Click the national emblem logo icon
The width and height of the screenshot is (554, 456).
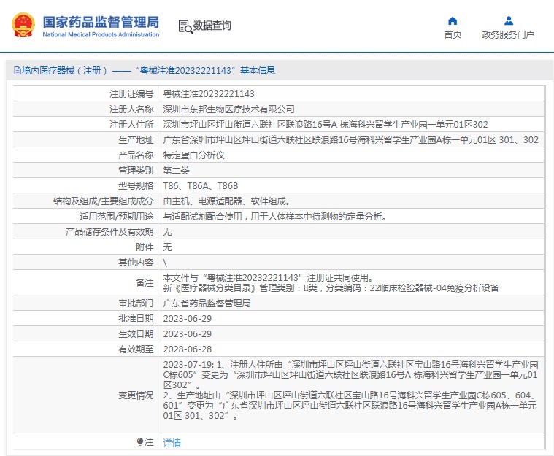23,25
